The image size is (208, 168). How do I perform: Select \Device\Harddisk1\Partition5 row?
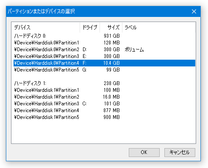pyautogui.click(x=104, y=117)
